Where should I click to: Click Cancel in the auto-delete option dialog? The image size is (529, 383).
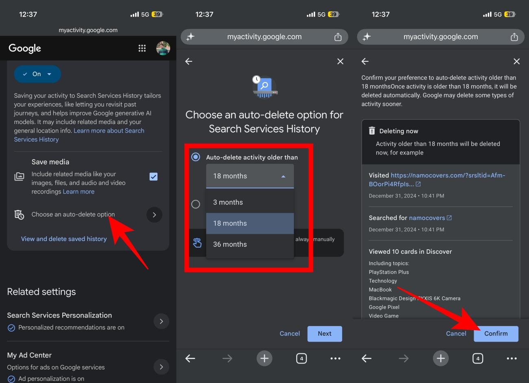pos(290,333)
